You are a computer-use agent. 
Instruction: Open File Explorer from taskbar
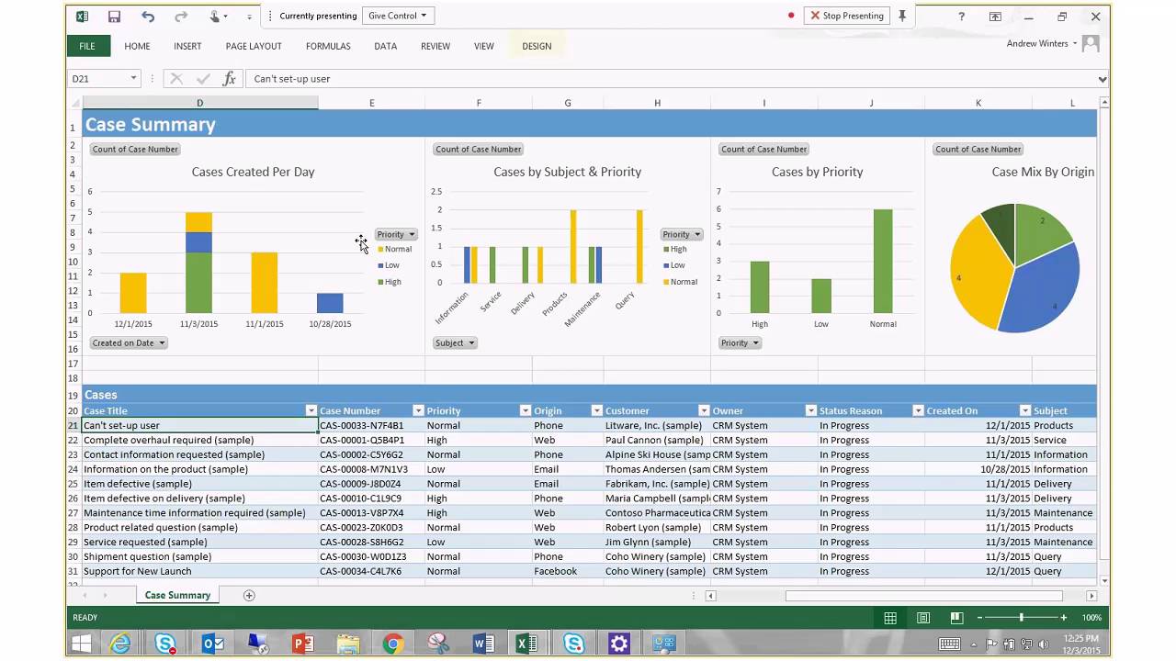348,644
